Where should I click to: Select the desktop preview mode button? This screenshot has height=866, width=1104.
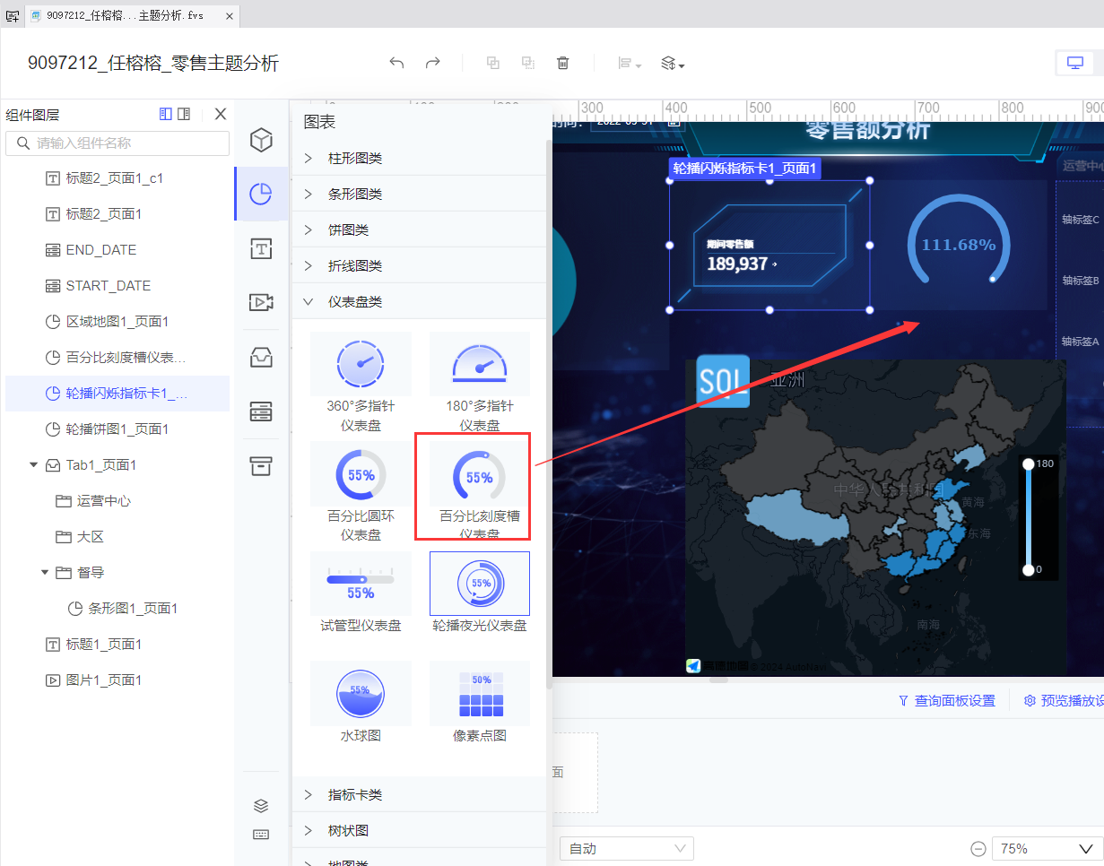click(x=1074, y=63)
